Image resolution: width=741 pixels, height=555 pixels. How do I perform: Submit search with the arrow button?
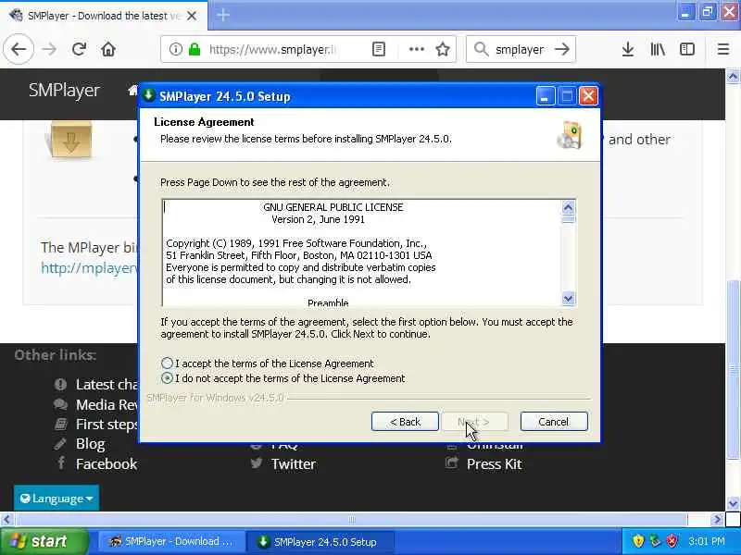562,49
